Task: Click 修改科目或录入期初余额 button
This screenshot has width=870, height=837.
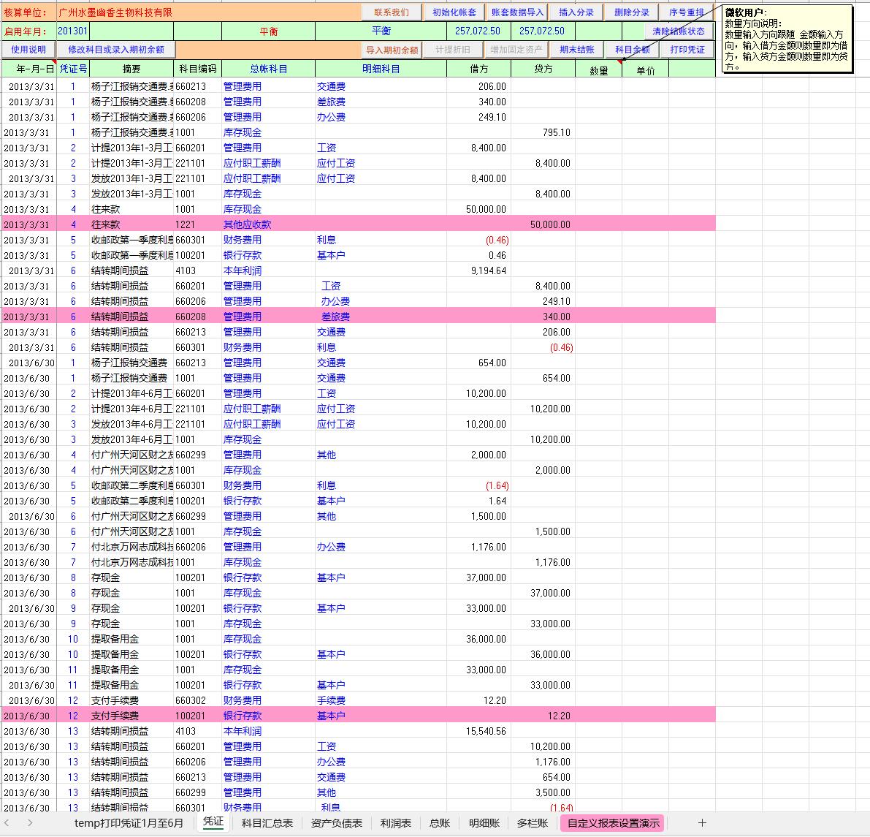Action: [116, 50]
